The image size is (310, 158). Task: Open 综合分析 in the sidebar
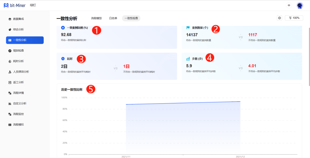coord(18,29)
